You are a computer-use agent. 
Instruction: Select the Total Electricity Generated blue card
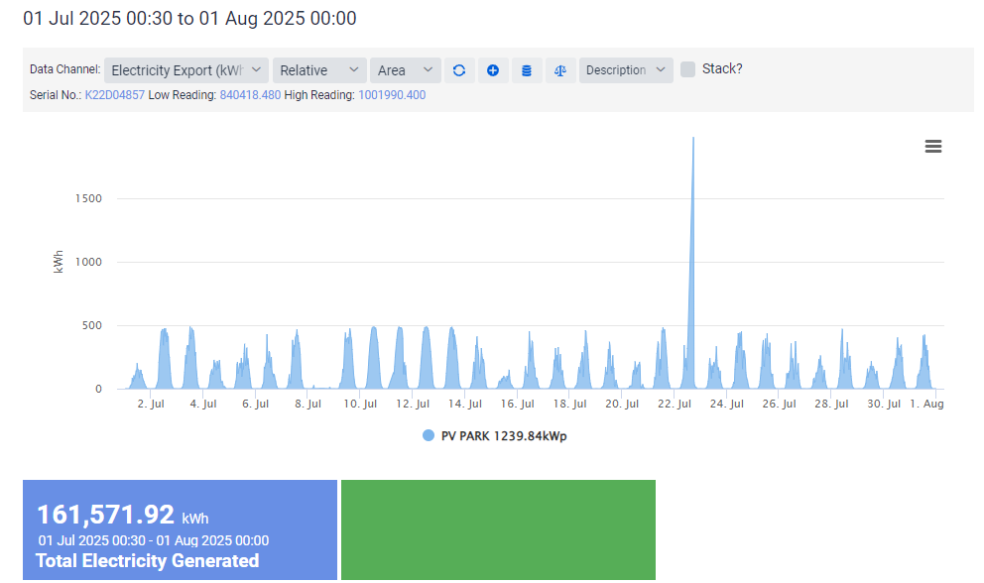[x=179, y=529]
